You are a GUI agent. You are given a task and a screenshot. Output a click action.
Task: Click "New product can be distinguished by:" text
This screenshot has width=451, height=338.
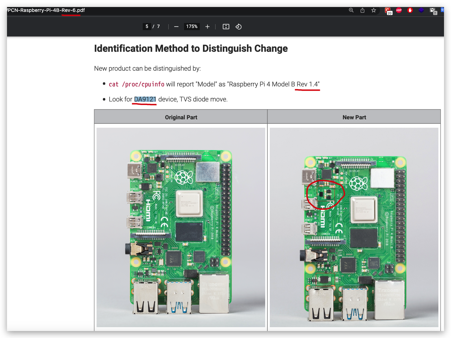pos(147,69)
